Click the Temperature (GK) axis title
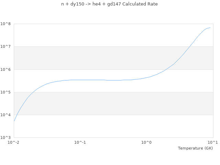The image size is (220, 165). (195, 148)
